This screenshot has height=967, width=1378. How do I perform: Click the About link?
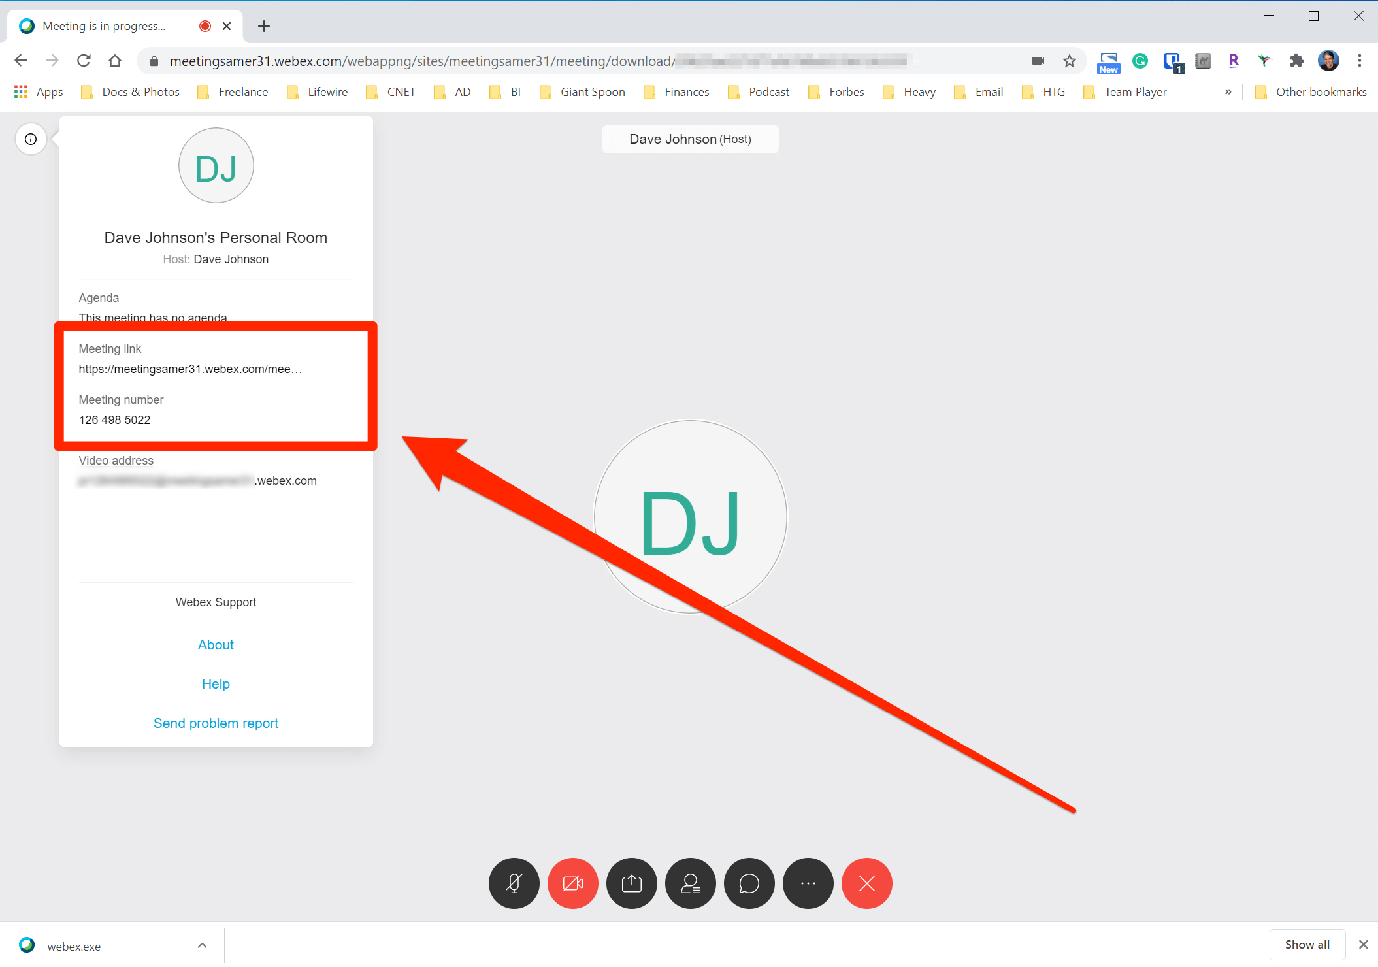[216, 645]
